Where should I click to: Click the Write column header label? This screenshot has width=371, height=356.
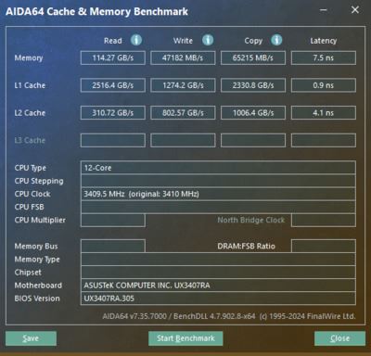tap(183, 41)
